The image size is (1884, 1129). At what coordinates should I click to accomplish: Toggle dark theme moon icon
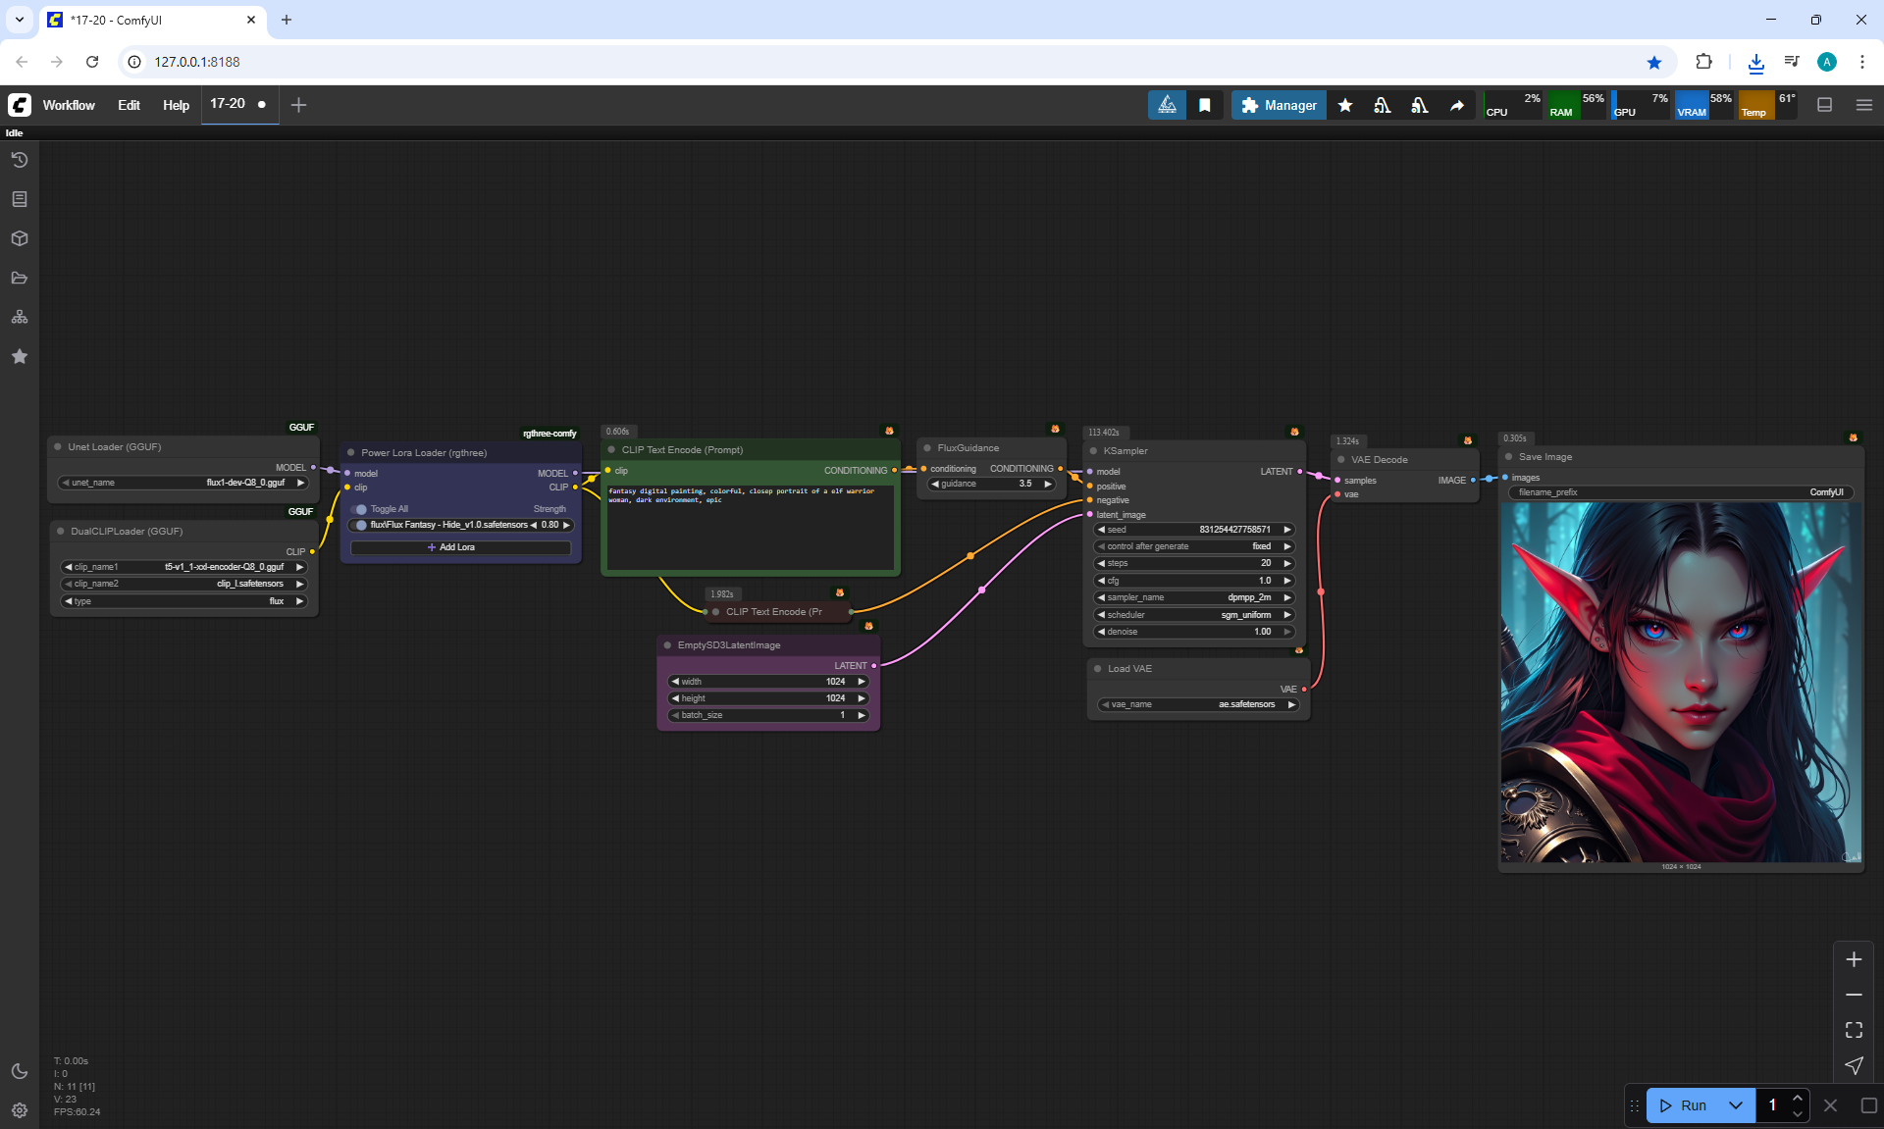click(x=19, y=1071)
